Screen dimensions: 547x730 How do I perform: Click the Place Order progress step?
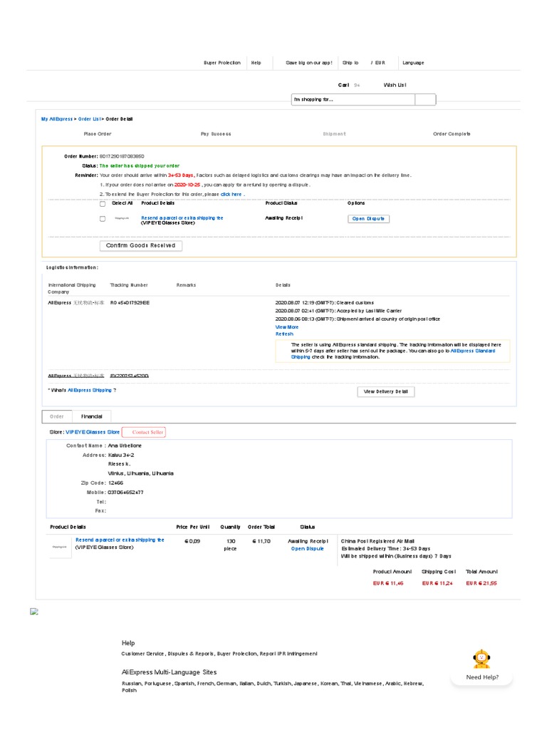click(97, 134)
